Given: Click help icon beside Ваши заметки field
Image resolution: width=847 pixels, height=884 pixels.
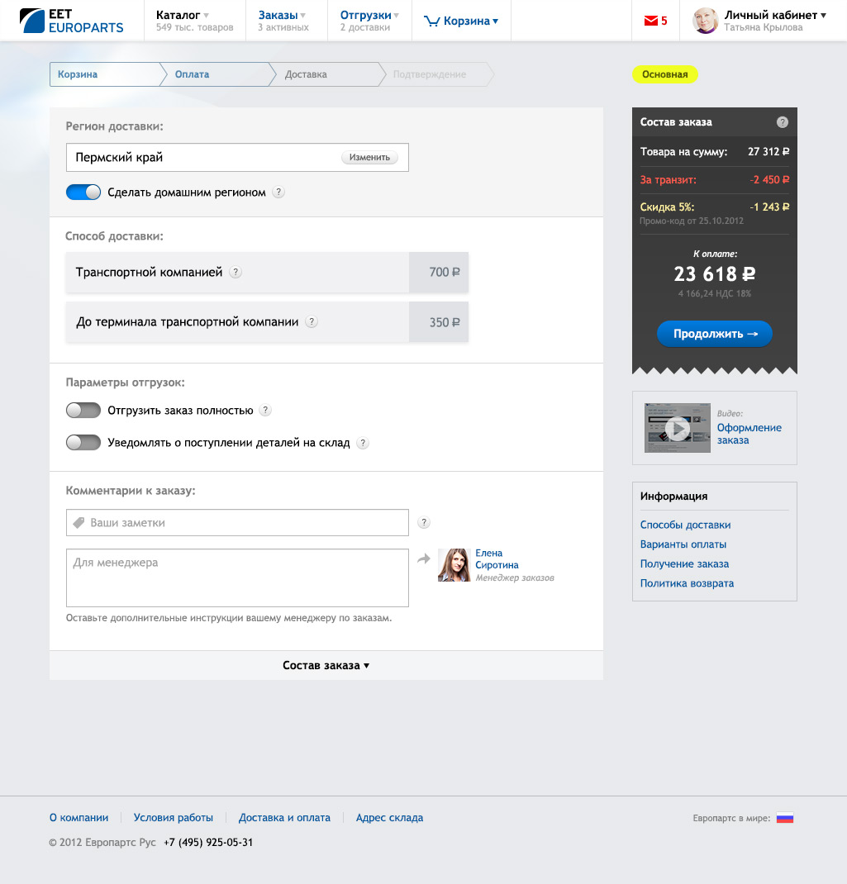Looking at the screenshot, I should 424,522.
